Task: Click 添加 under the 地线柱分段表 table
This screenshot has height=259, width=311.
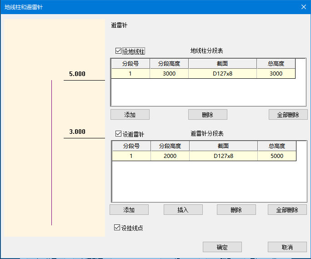Action: 130,115
